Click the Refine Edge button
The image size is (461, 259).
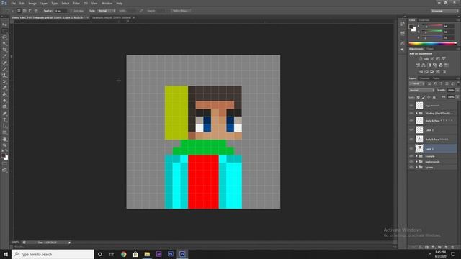pos(181,11)
